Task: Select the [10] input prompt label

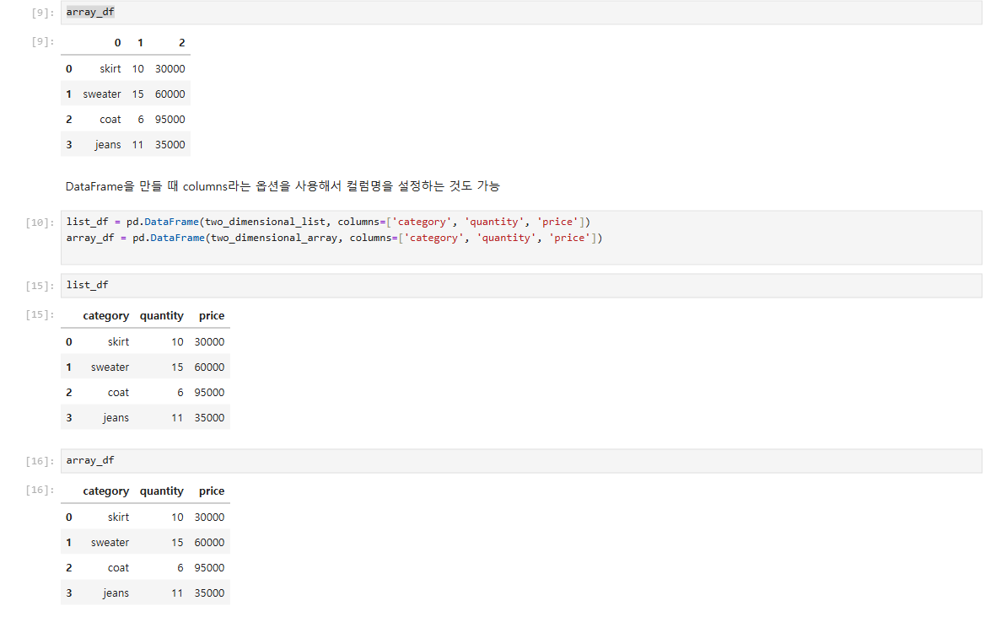Action: pyautogui.click(x=40, y=223)
